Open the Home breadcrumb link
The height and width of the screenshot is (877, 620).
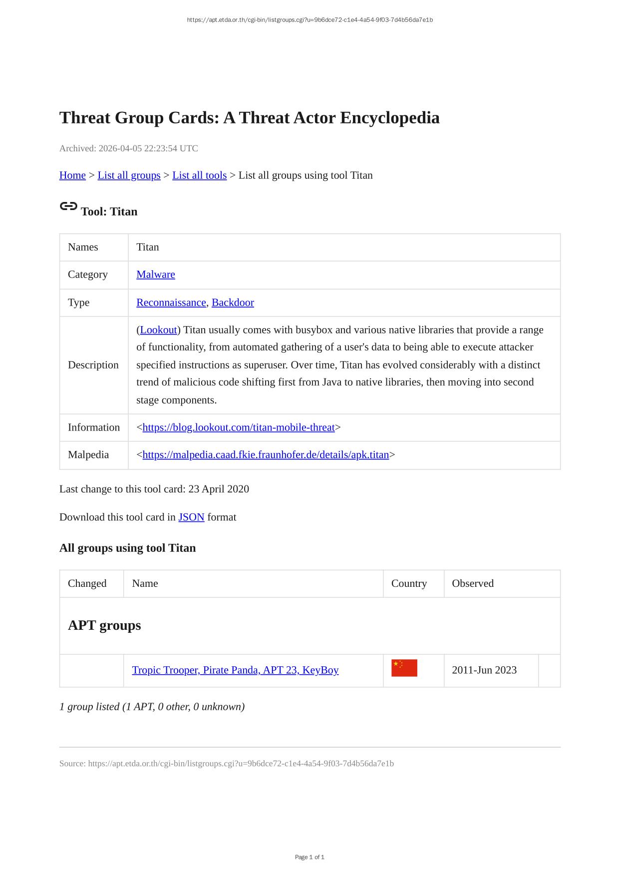(x=72, y=175)
